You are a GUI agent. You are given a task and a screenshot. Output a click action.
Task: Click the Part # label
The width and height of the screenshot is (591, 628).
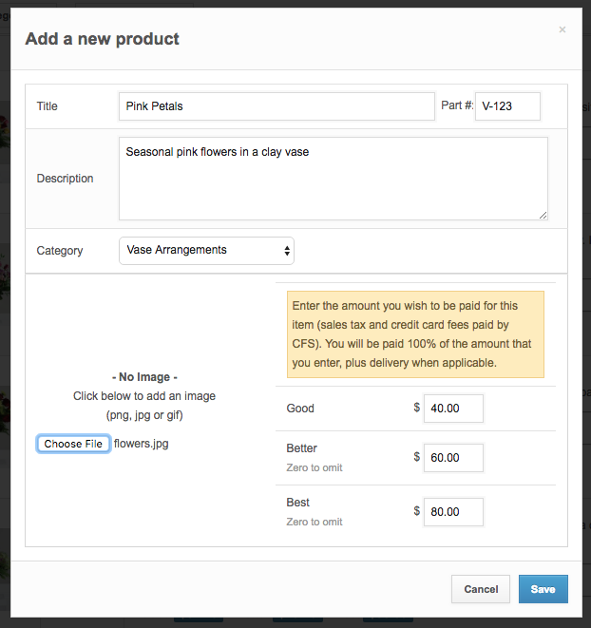[x=457, y=106]
